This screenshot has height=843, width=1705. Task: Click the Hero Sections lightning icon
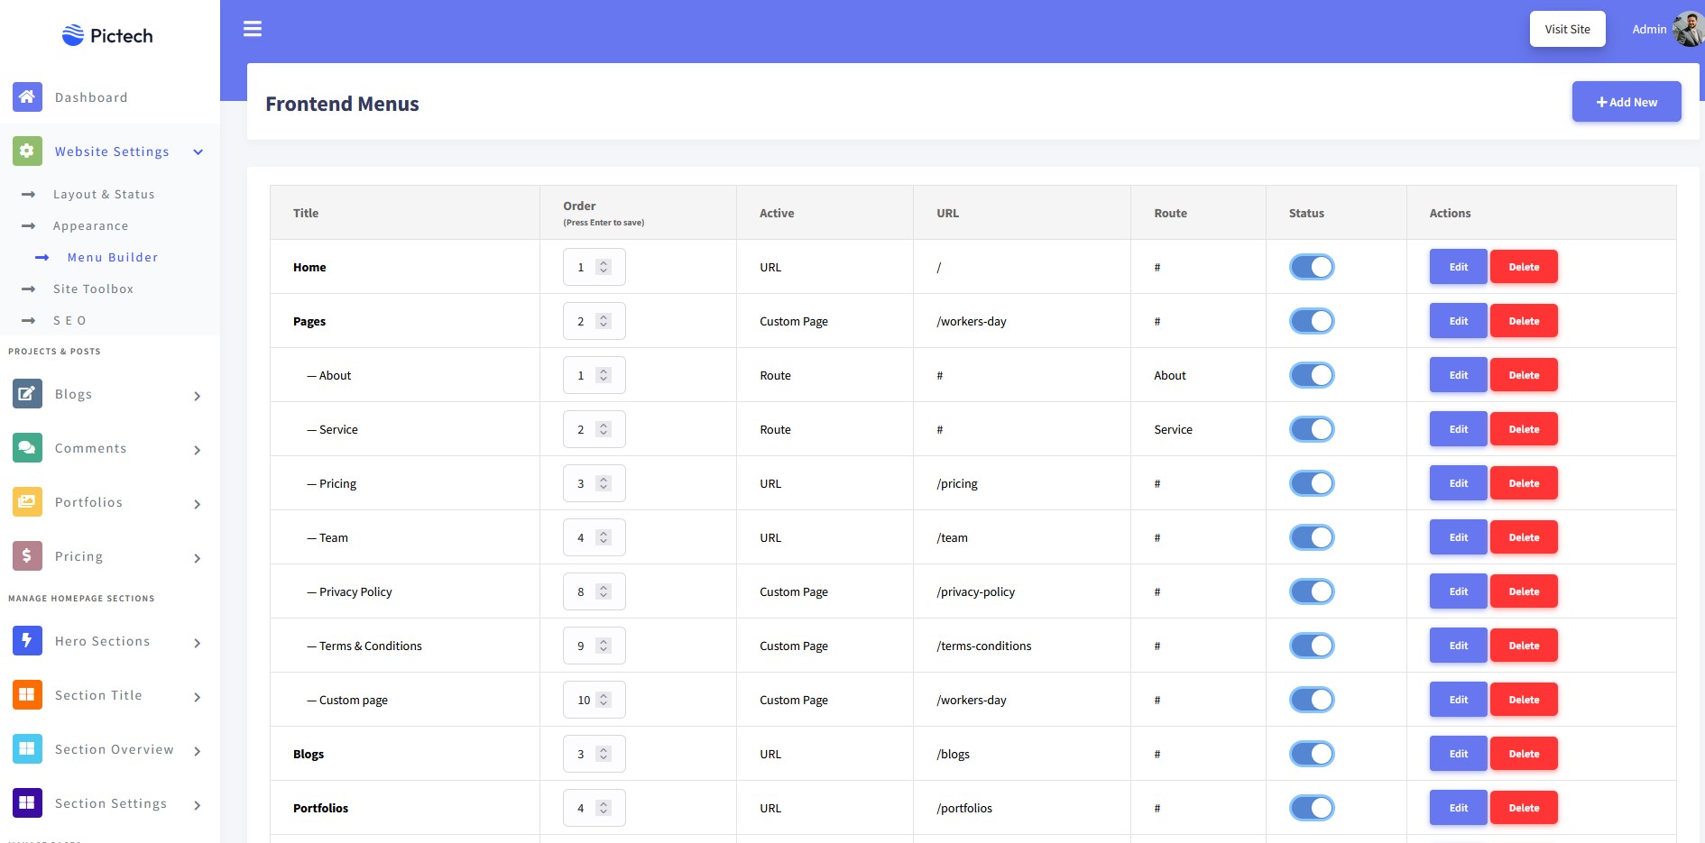coord(27,640)
